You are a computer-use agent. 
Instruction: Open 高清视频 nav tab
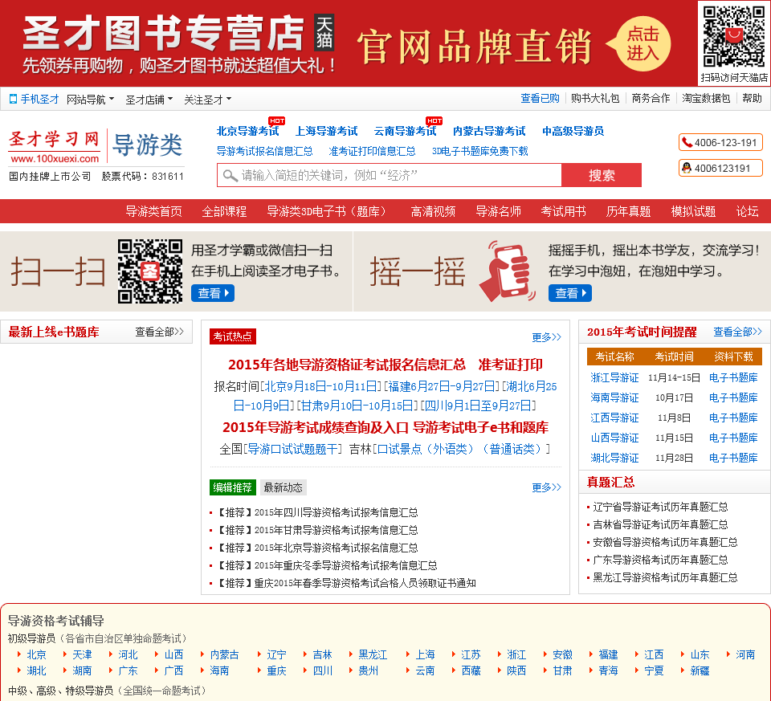tap(433, 211)
